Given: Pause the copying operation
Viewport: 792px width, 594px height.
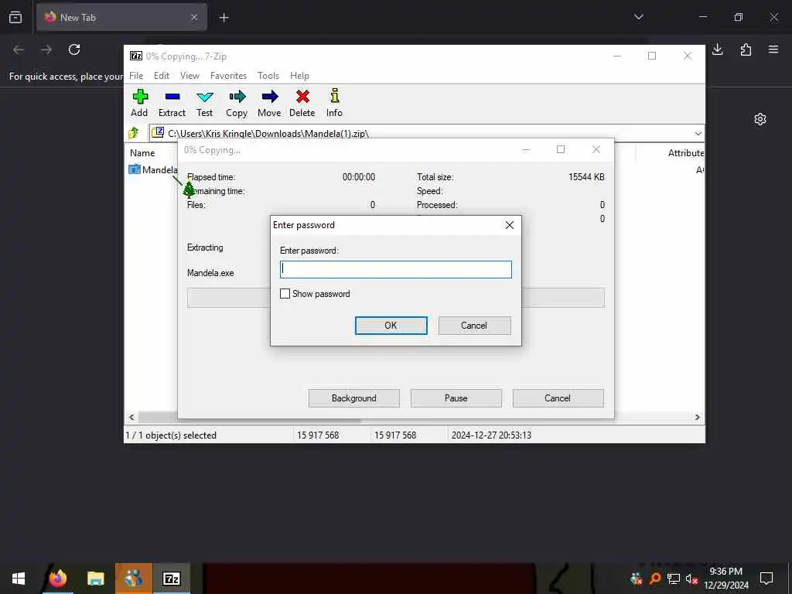Looking at the screenshot, I should (456, 398).
